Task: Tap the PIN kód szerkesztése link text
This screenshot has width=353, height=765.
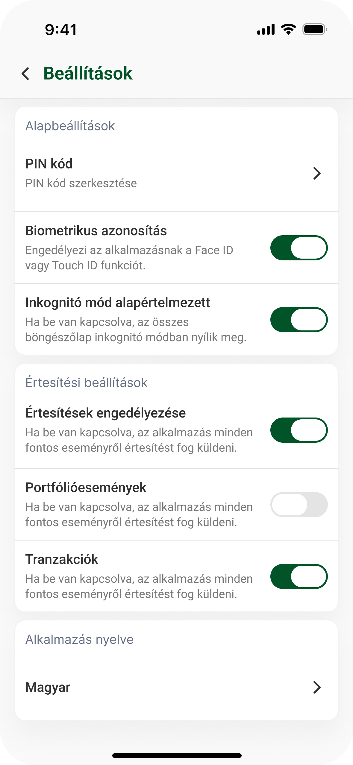Action: click(x=81, y=183)
